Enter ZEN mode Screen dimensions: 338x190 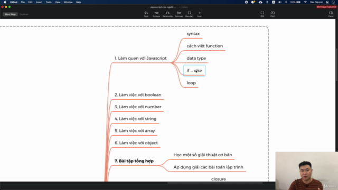[262, 14]
